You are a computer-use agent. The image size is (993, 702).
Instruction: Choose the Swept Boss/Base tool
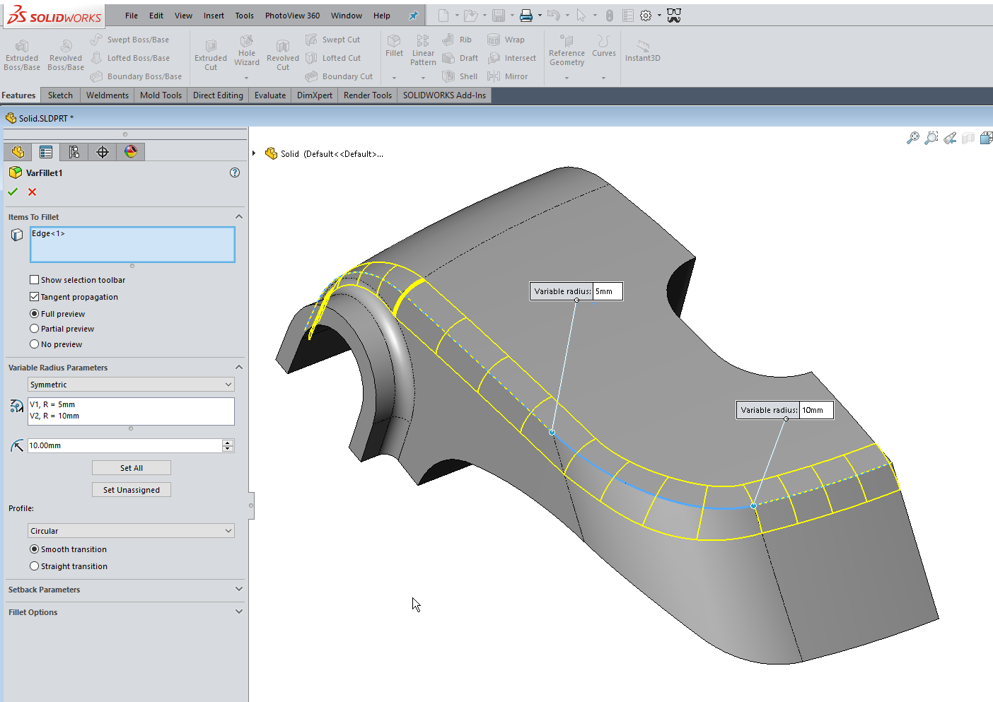click(129, 40)
